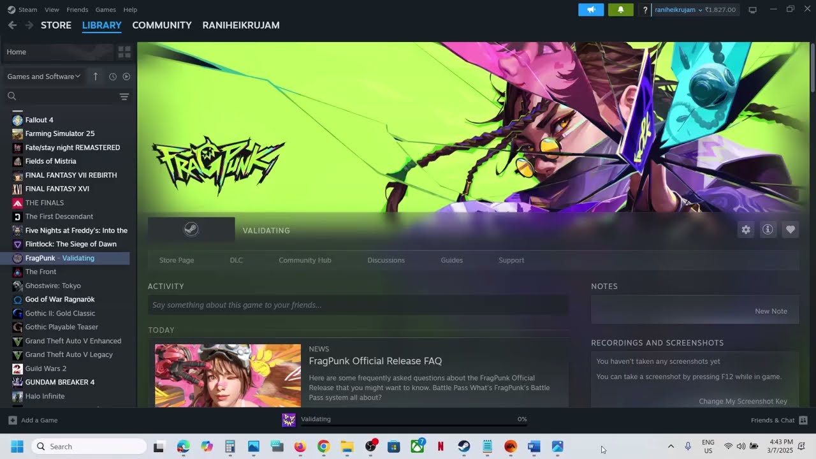The width and height of the screenshot is (816, 459).
Task: Open FragPunk Store Page link
Action: coord(177,260)
